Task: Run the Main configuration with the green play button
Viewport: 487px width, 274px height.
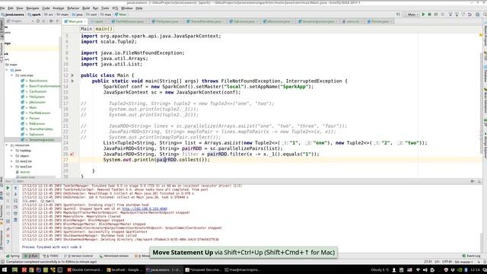Action: 423,14
